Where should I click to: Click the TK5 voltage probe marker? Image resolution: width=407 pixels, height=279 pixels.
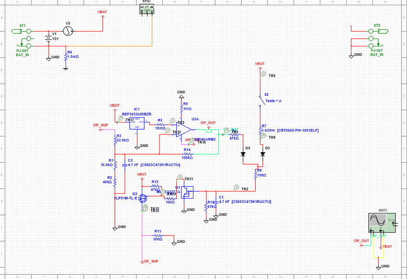point(263,74)
